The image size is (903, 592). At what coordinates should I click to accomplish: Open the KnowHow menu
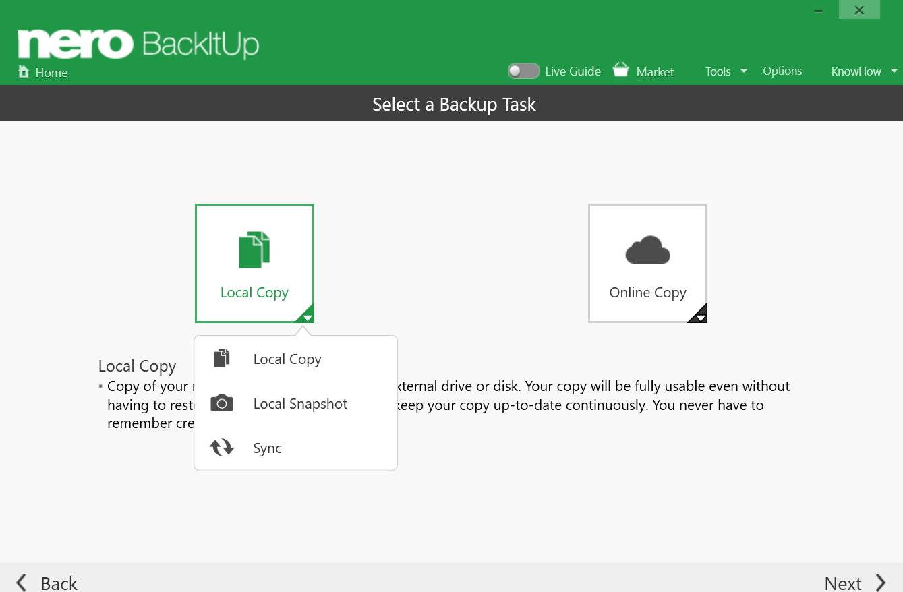coord(856,71)
